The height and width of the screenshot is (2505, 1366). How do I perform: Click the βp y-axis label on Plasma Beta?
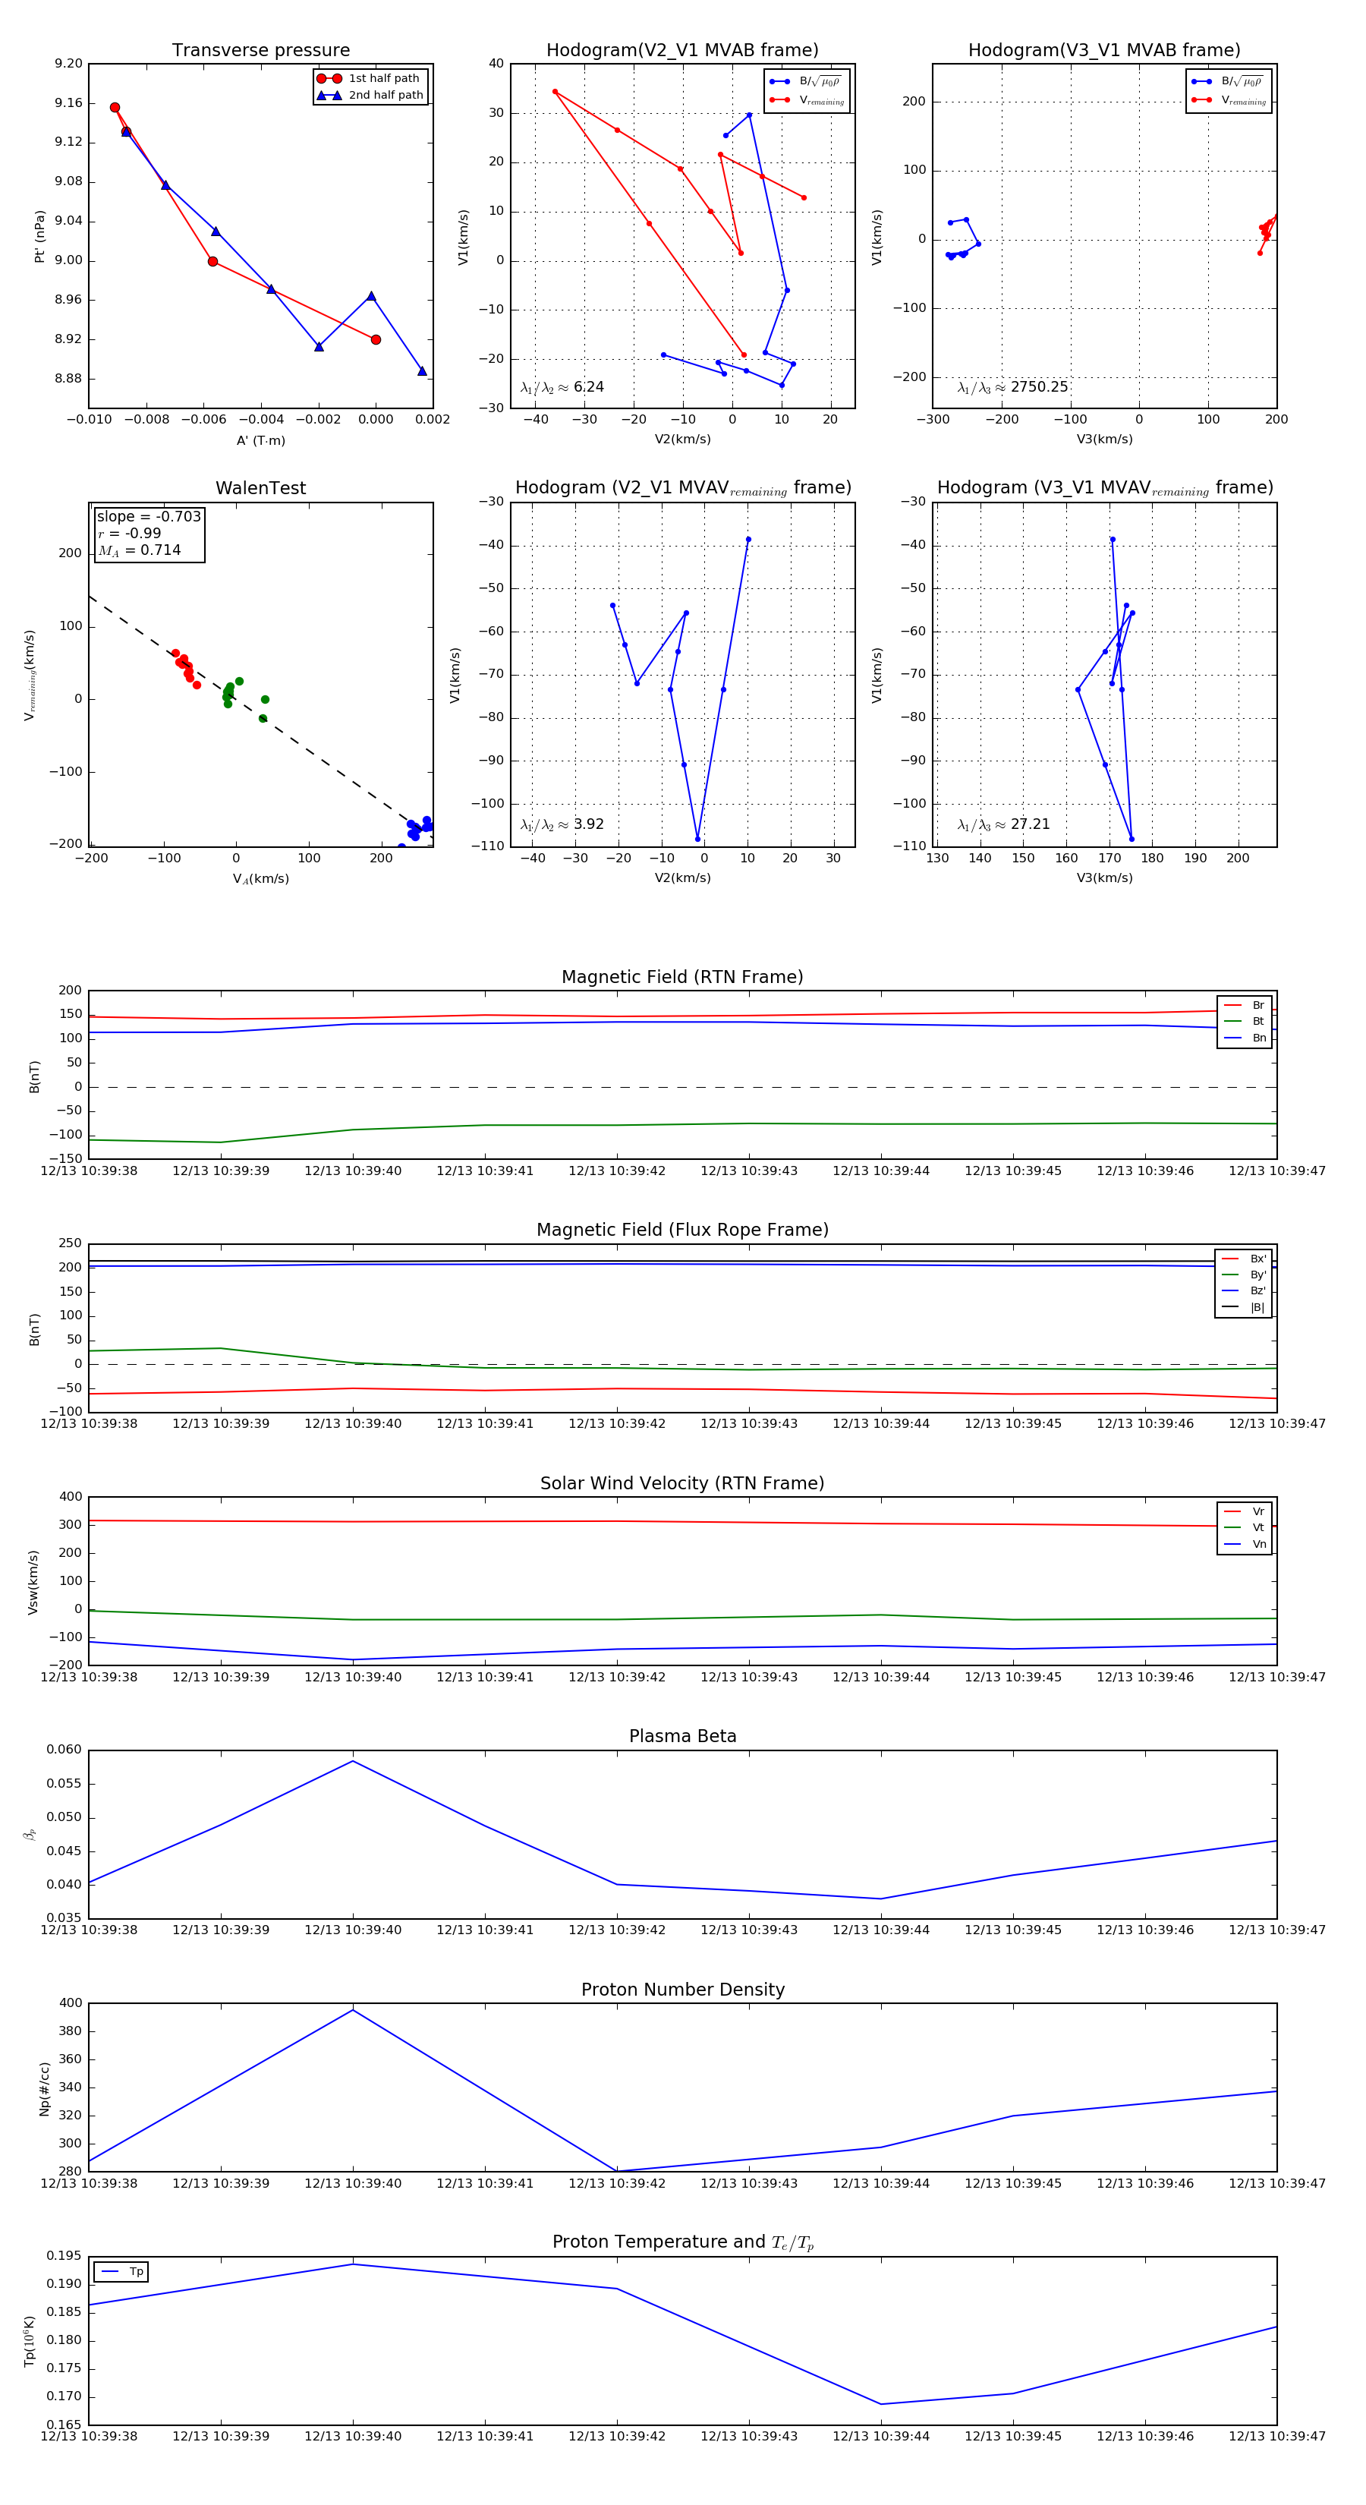(30, 1835)
